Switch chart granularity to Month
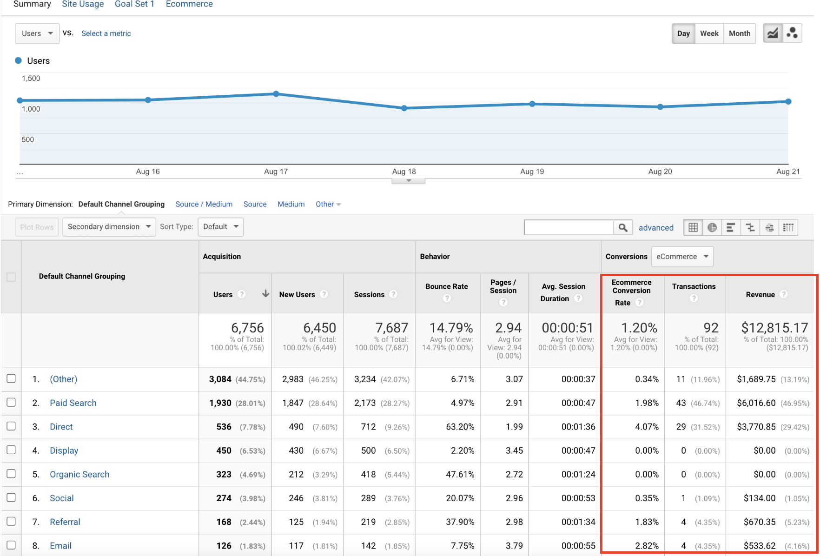820x556 pixels. 740,33
